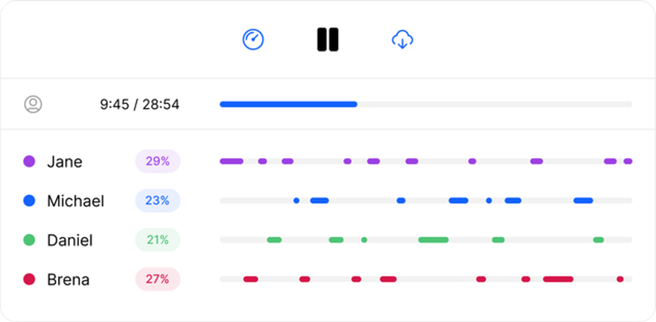The image size is (656, 322).
Task: Click Brena's 27% talk-time badge
Action: tap(157, 279)
